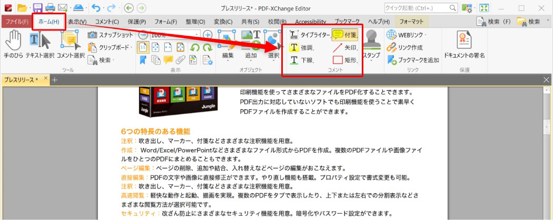The image size is (553, 220).
Task: Switch to the Form (フォーム) tab
Action: pyautogui.click(x=165, y=22)
